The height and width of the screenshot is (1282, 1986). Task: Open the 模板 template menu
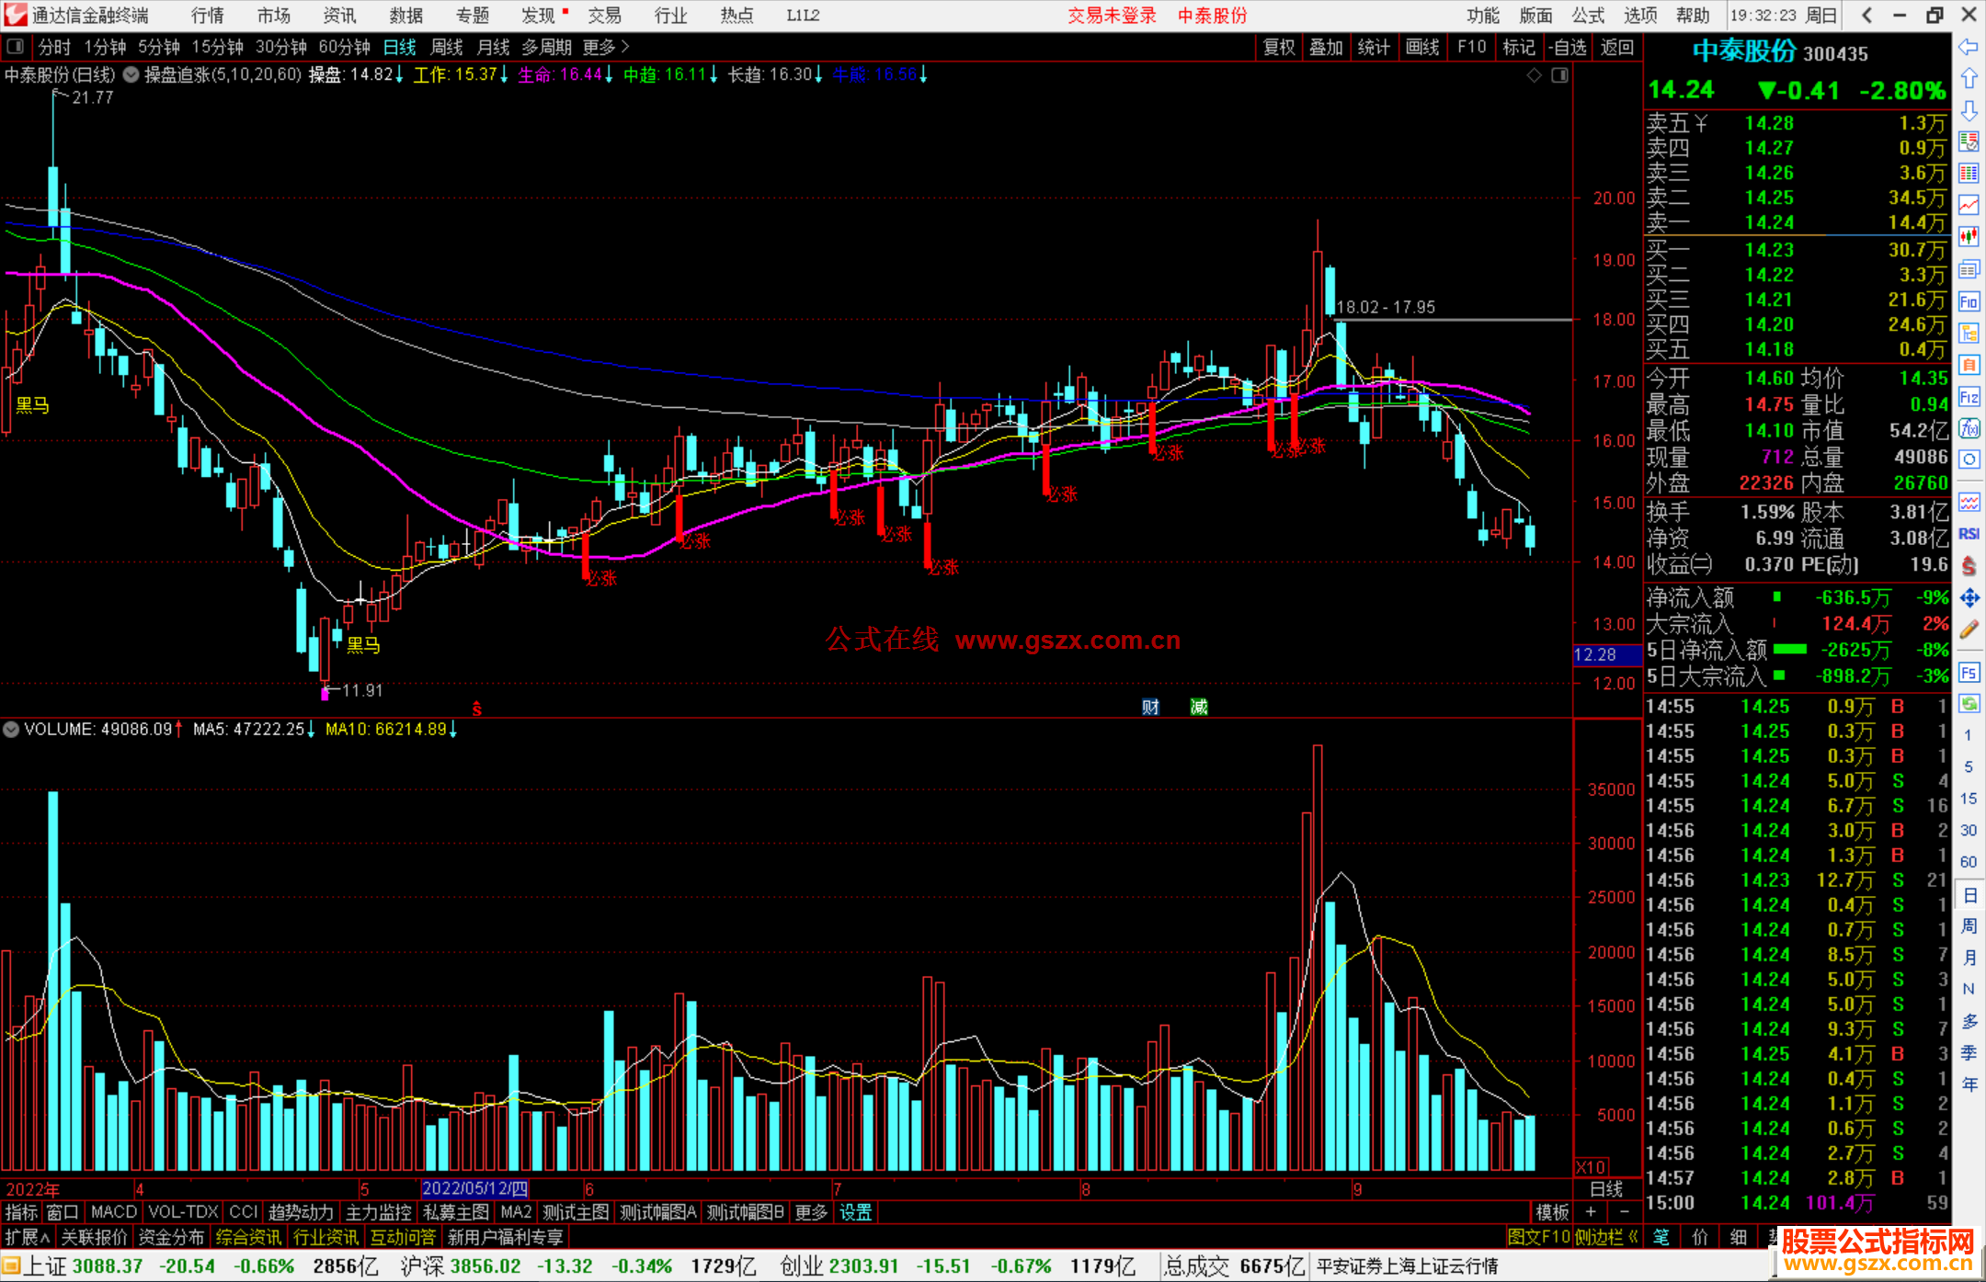coord(1552,1212)
